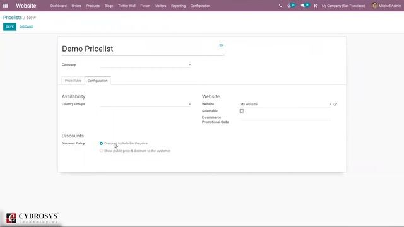Click the phone call icon

point(280,6)
